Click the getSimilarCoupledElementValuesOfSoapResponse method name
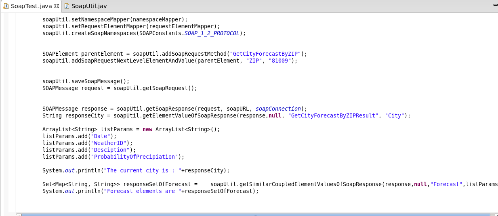Viewport: 498px width, 216px height. 311,184
